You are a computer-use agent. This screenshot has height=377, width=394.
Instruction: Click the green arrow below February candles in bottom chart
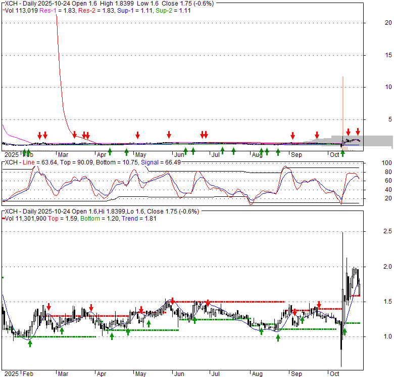coord(30,343)
